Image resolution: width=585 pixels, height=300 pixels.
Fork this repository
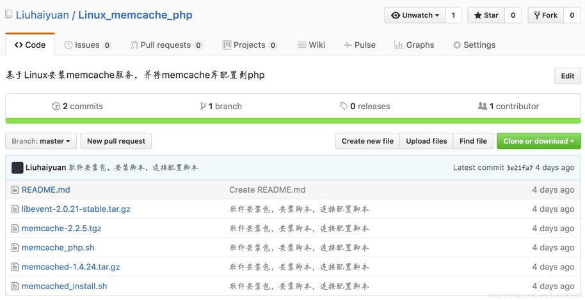click(545, 15)
